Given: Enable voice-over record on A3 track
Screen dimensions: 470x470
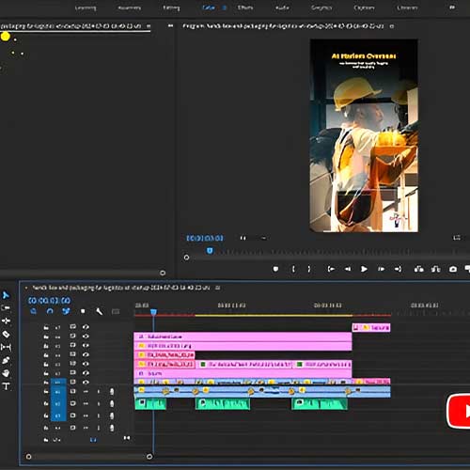Looking at the screenshot, I should (x=112, y=415).
